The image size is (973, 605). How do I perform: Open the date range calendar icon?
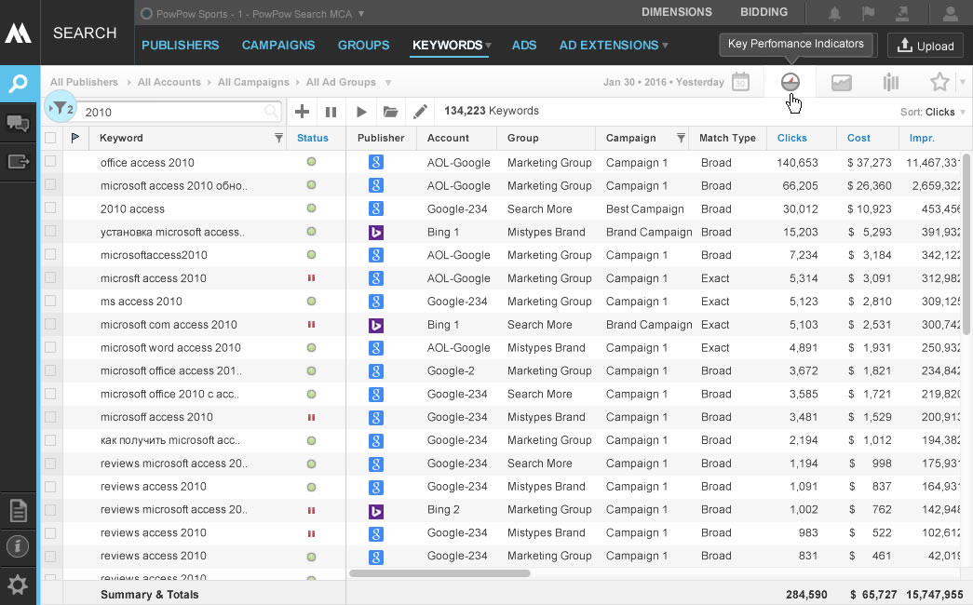pyautogui.click(x=740, y=82)
